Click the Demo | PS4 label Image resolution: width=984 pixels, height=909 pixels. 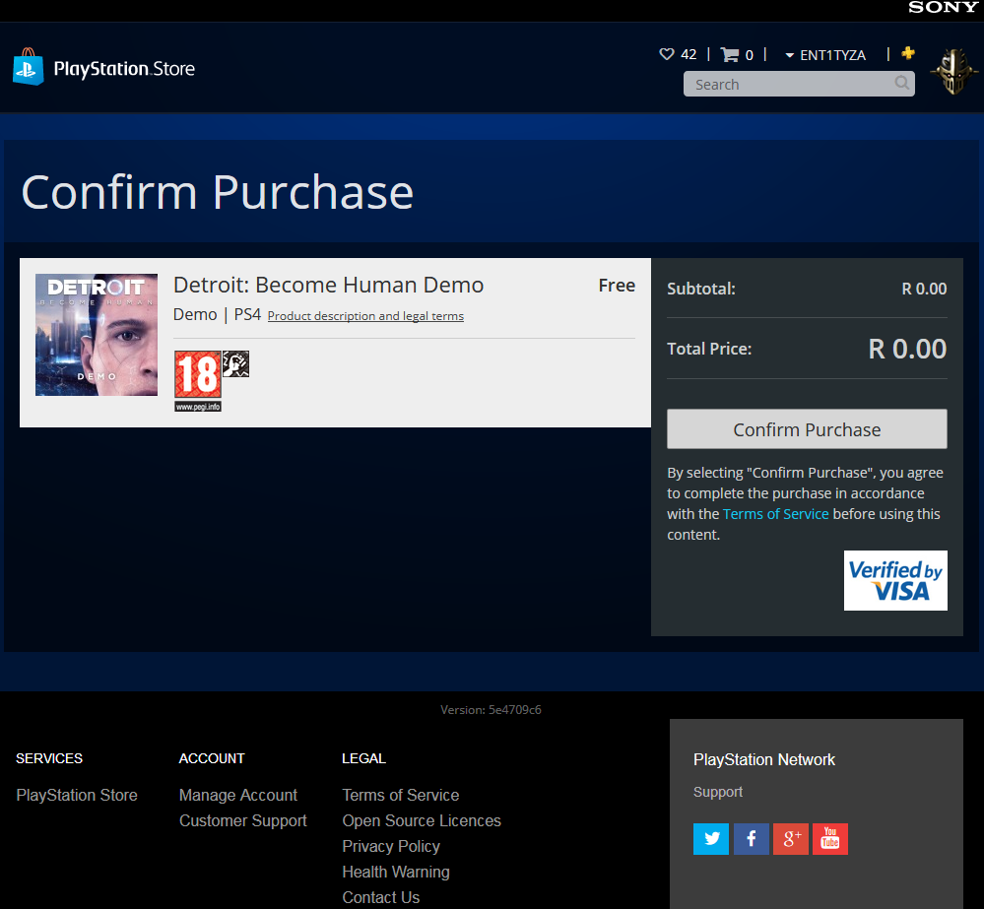pyautogui.click(x=217, y=314)
